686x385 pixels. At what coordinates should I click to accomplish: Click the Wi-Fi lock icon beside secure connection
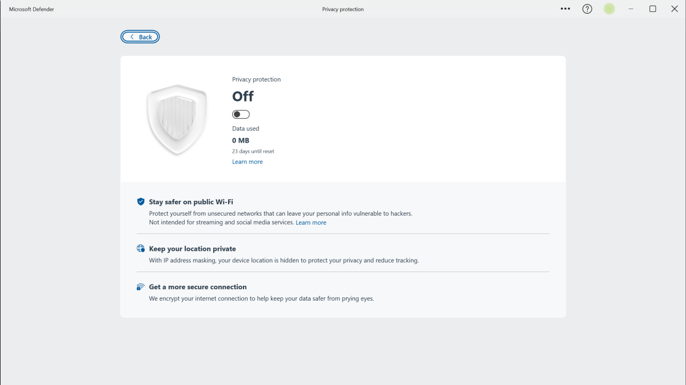[141, 287]
